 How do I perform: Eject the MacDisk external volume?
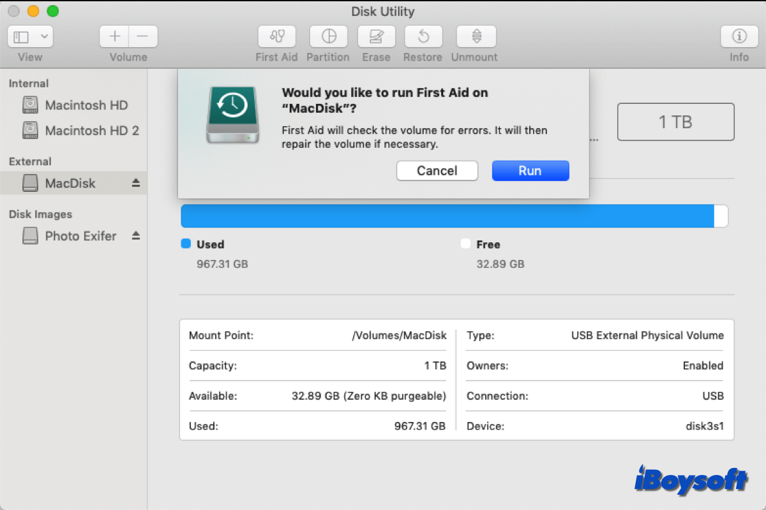(135, 183)
